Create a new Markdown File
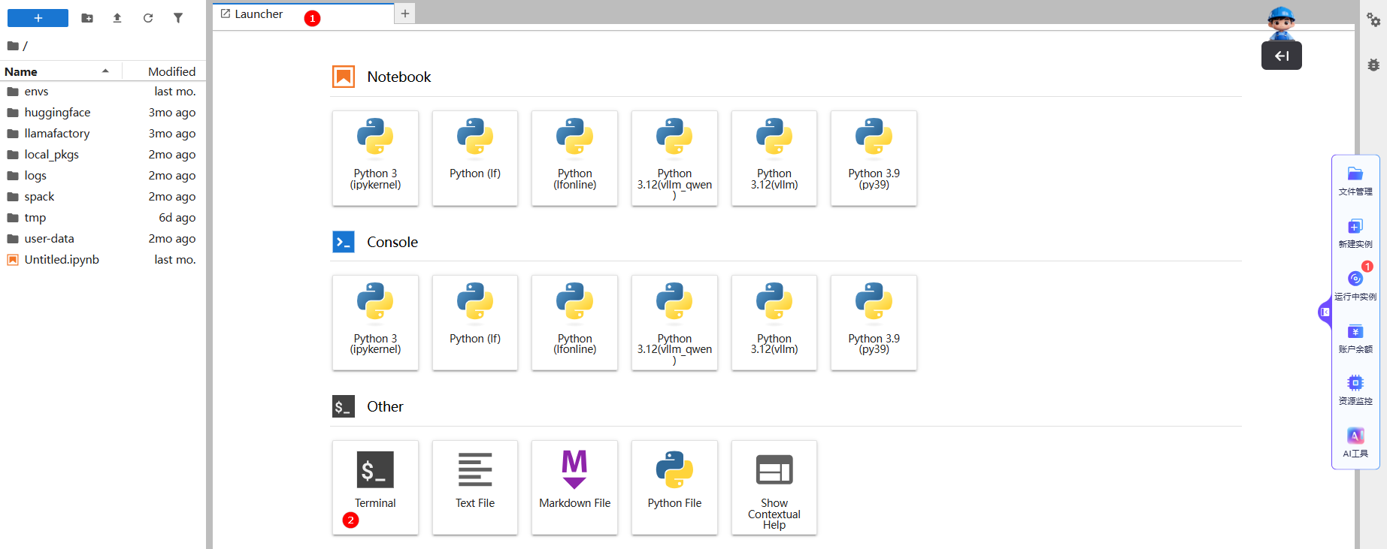 coord(574,487)
